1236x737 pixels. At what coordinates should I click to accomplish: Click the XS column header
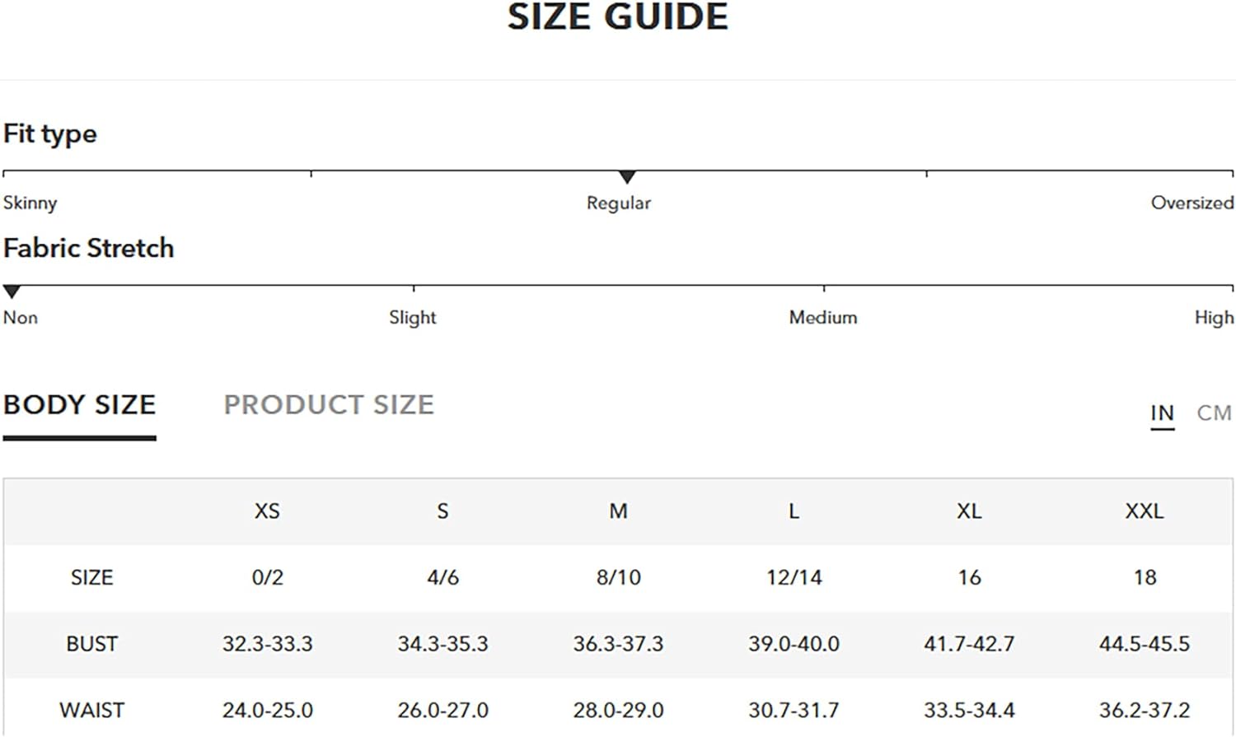click(267, 511)
